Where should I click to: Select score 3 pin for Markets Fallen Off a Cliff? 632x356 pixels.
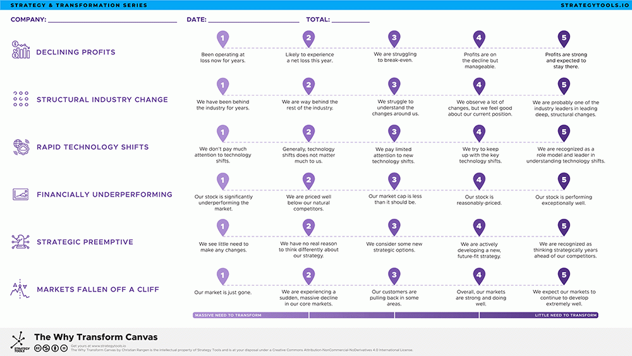click(394, 276)
